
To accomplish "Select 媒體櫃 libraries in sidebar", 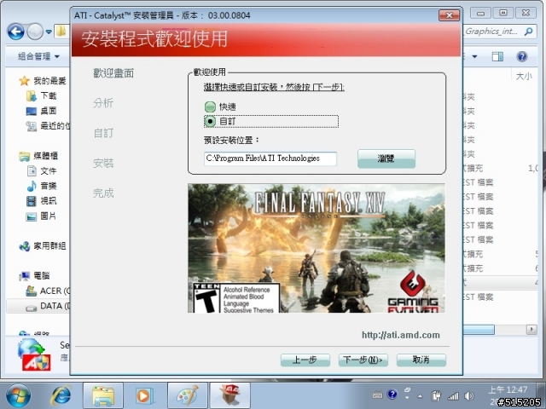I will point(38,156).
